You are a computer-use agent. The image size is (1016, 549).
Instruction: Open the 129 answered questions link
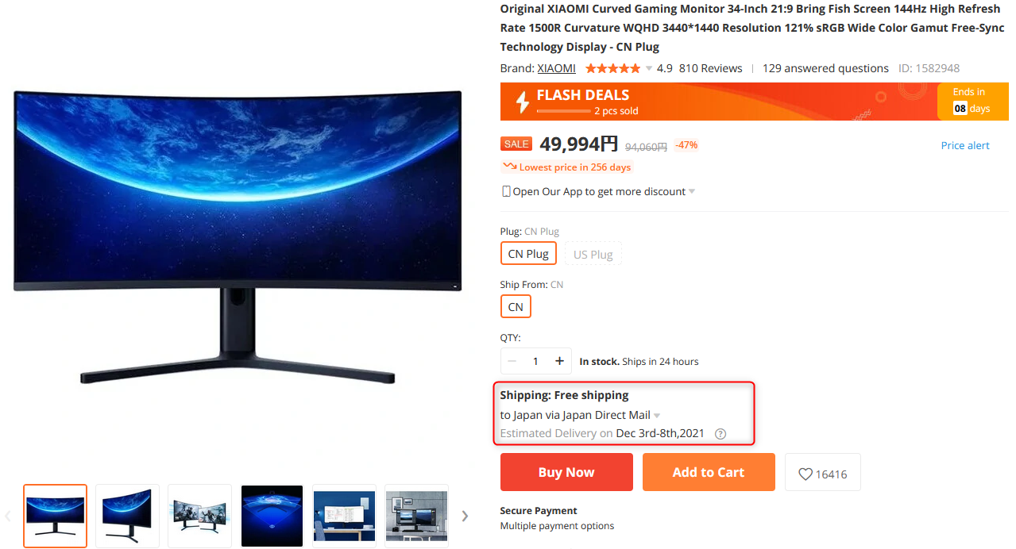tap(825, 68)
